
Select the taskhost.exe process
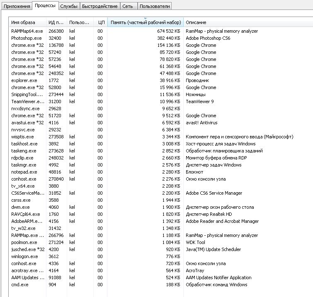(161, 144)
